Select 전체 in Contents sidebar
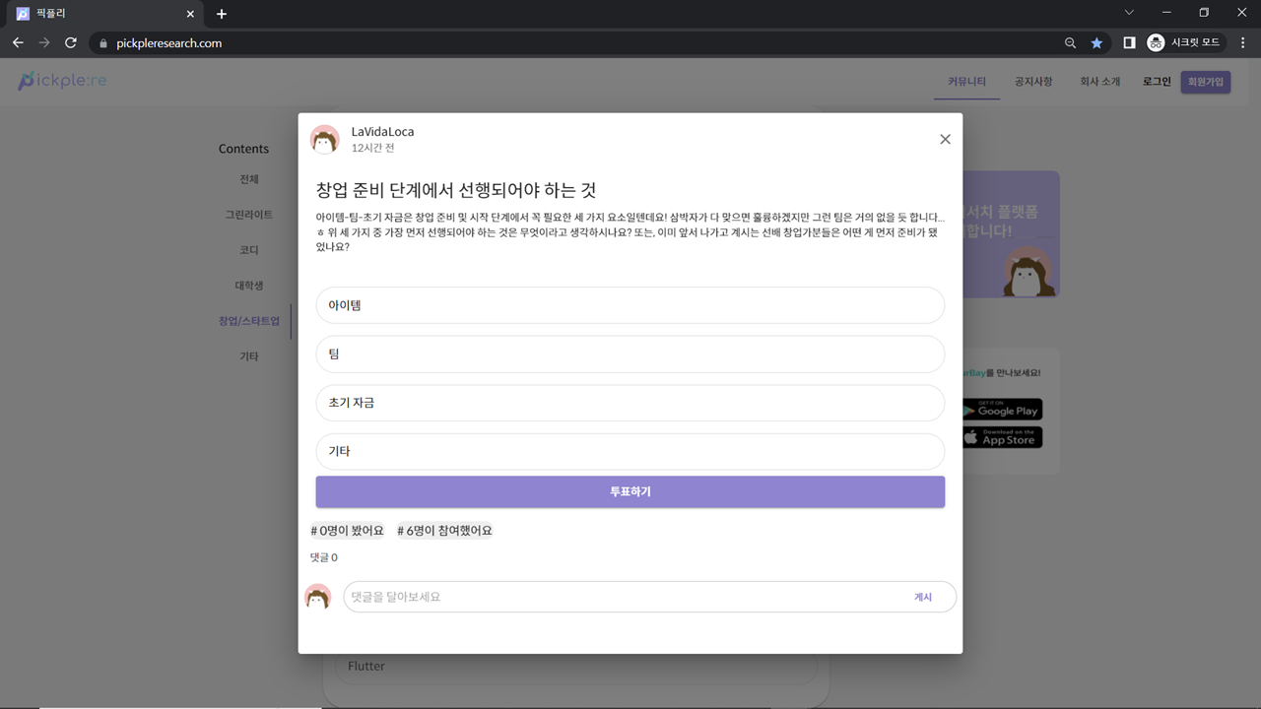 click(249, 179)
